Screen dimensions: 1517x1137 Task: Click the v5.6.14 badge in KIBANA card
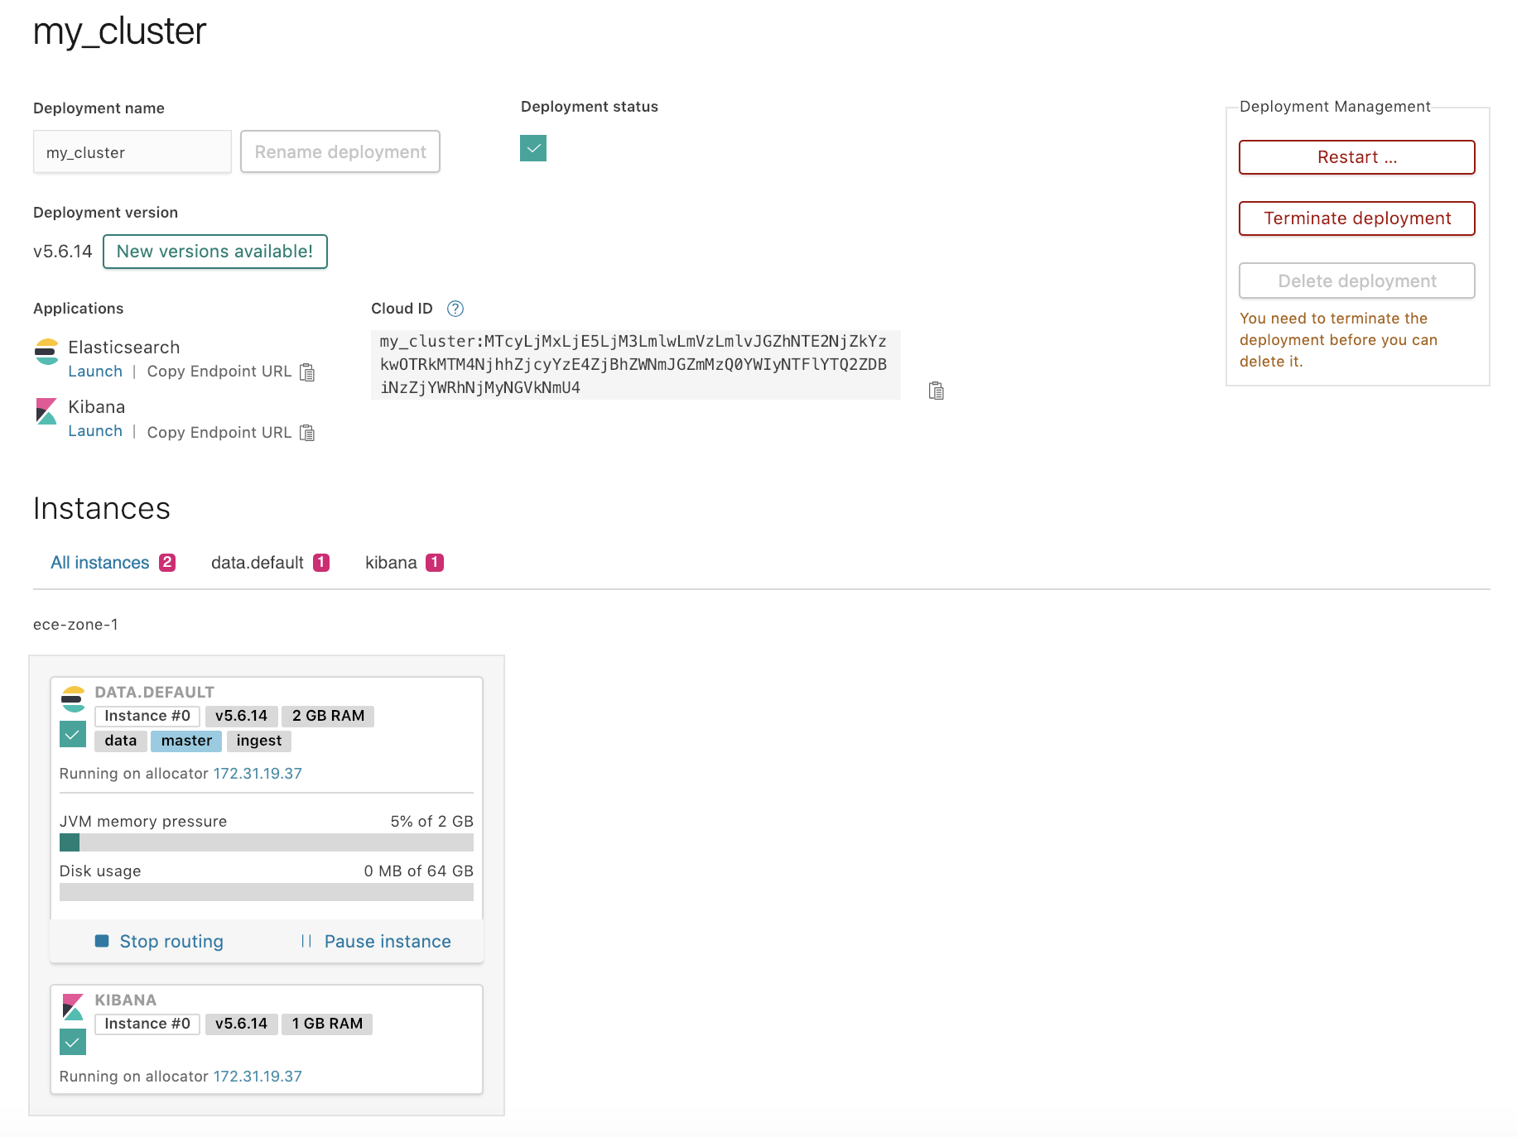click(x=241, y=1024)
